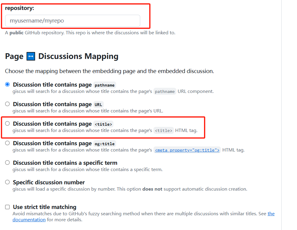Select the <title> HTML tag mapping option

[x=7, y=124]
